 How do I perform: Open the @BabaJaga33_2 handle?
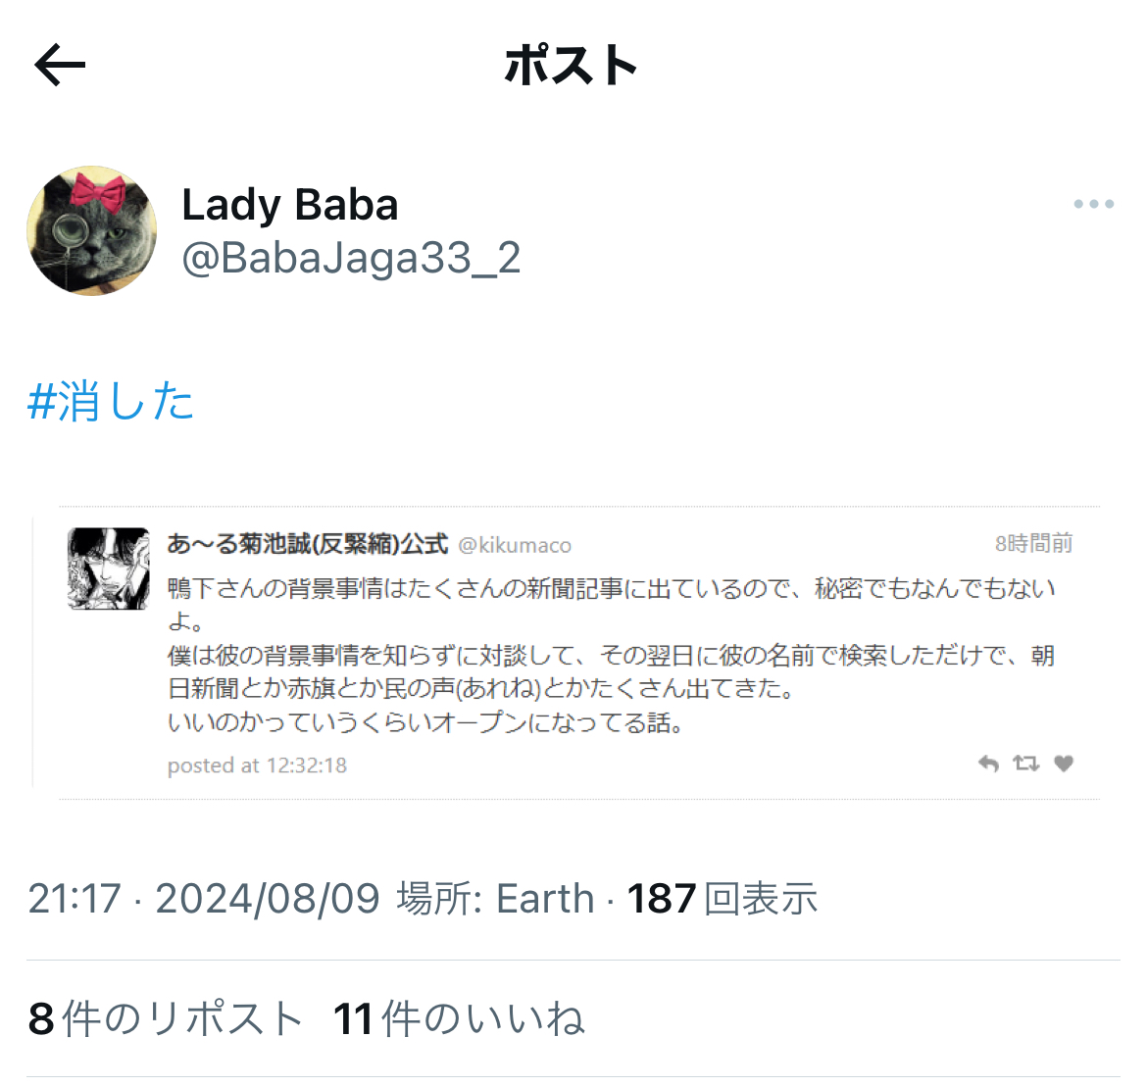pos(351,258)
